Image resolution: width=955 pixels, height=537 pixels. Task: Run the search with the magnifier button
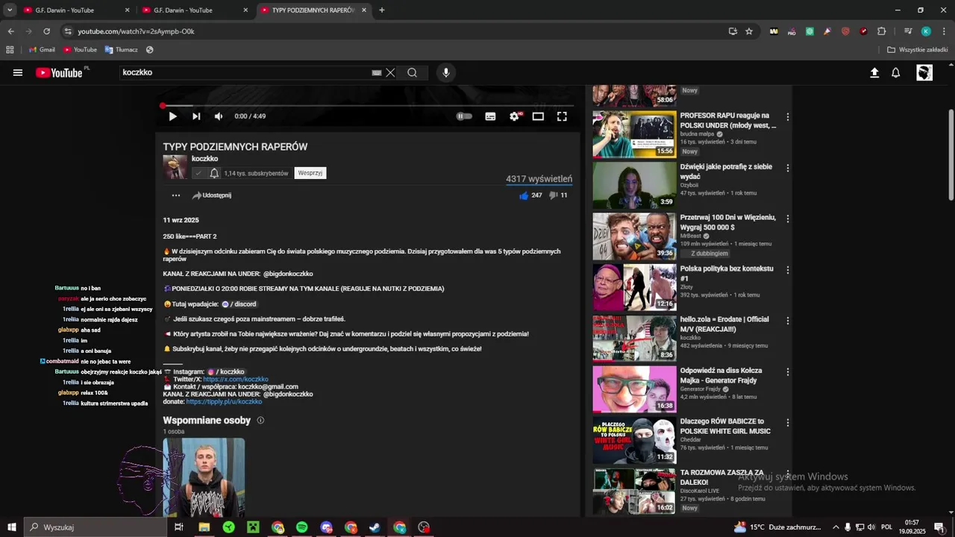tap(412, 72)
